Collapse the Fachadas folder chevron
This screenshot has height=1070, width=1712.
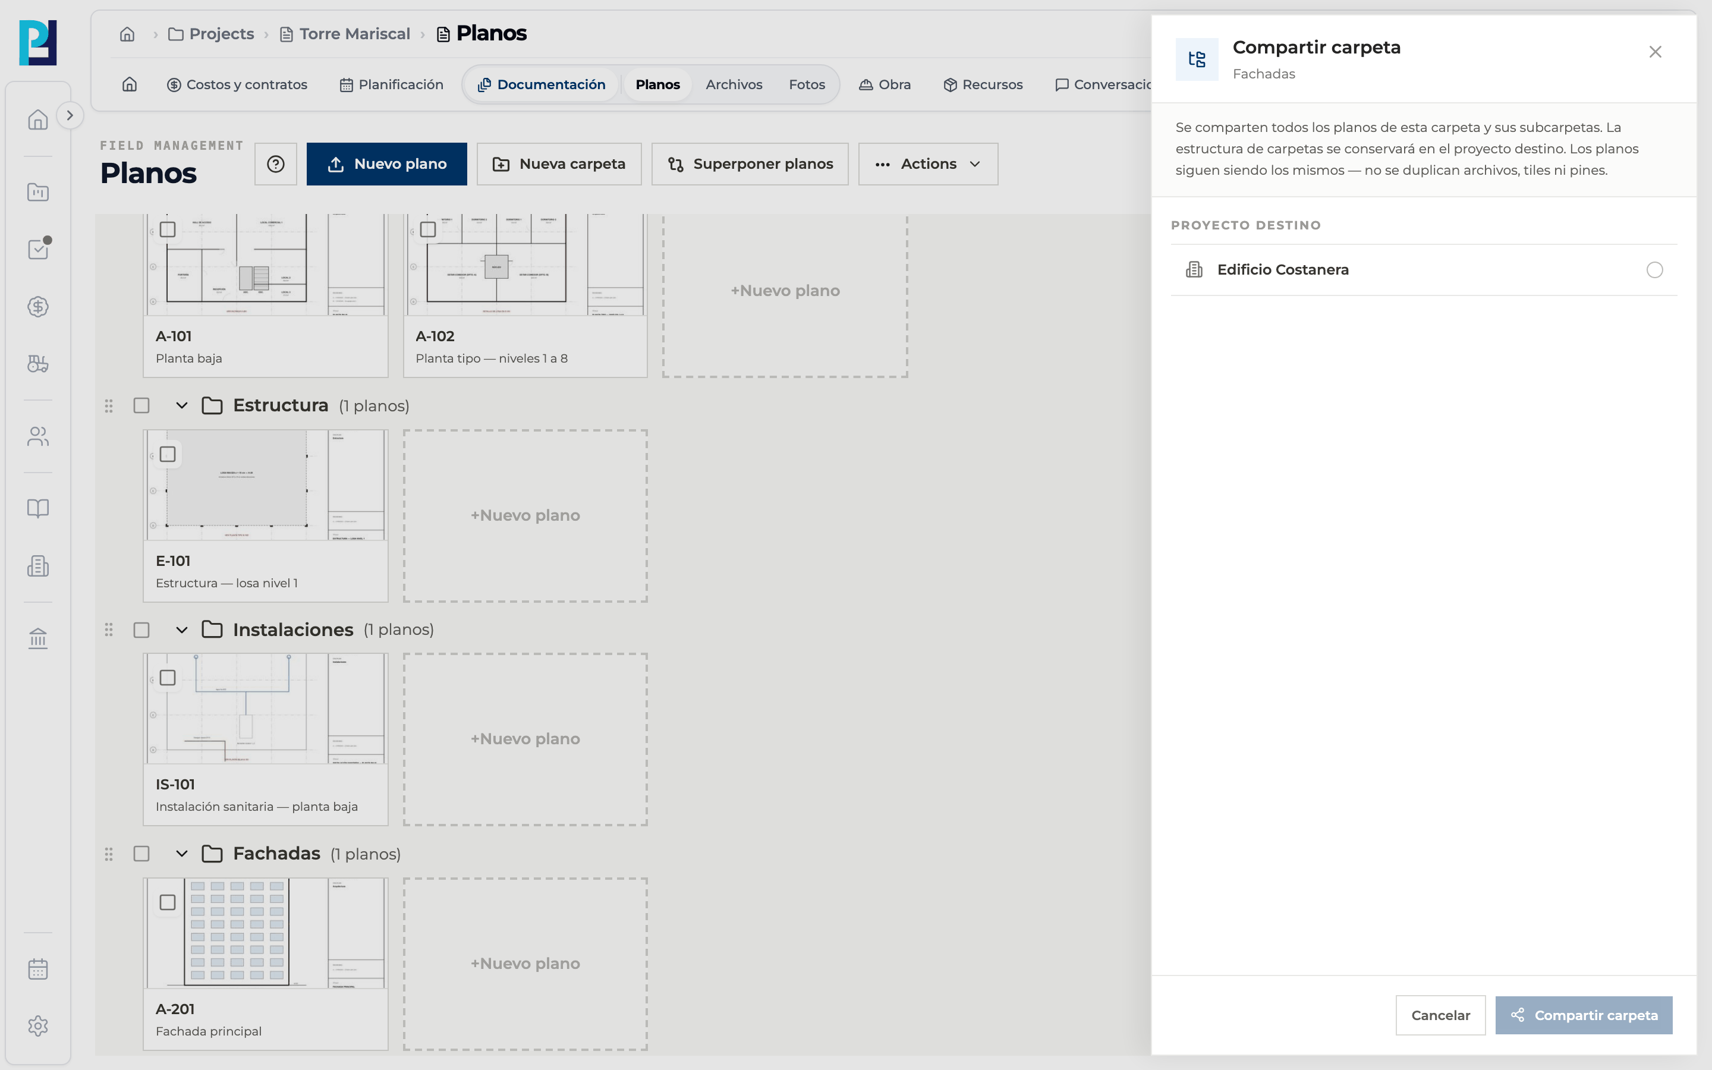coord(182,854)
